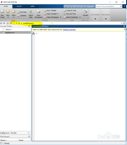Image resolution: width=127 pixels, height=145 pixels.
Task: Click the D: drive in the address path
Action: point(19,23)
